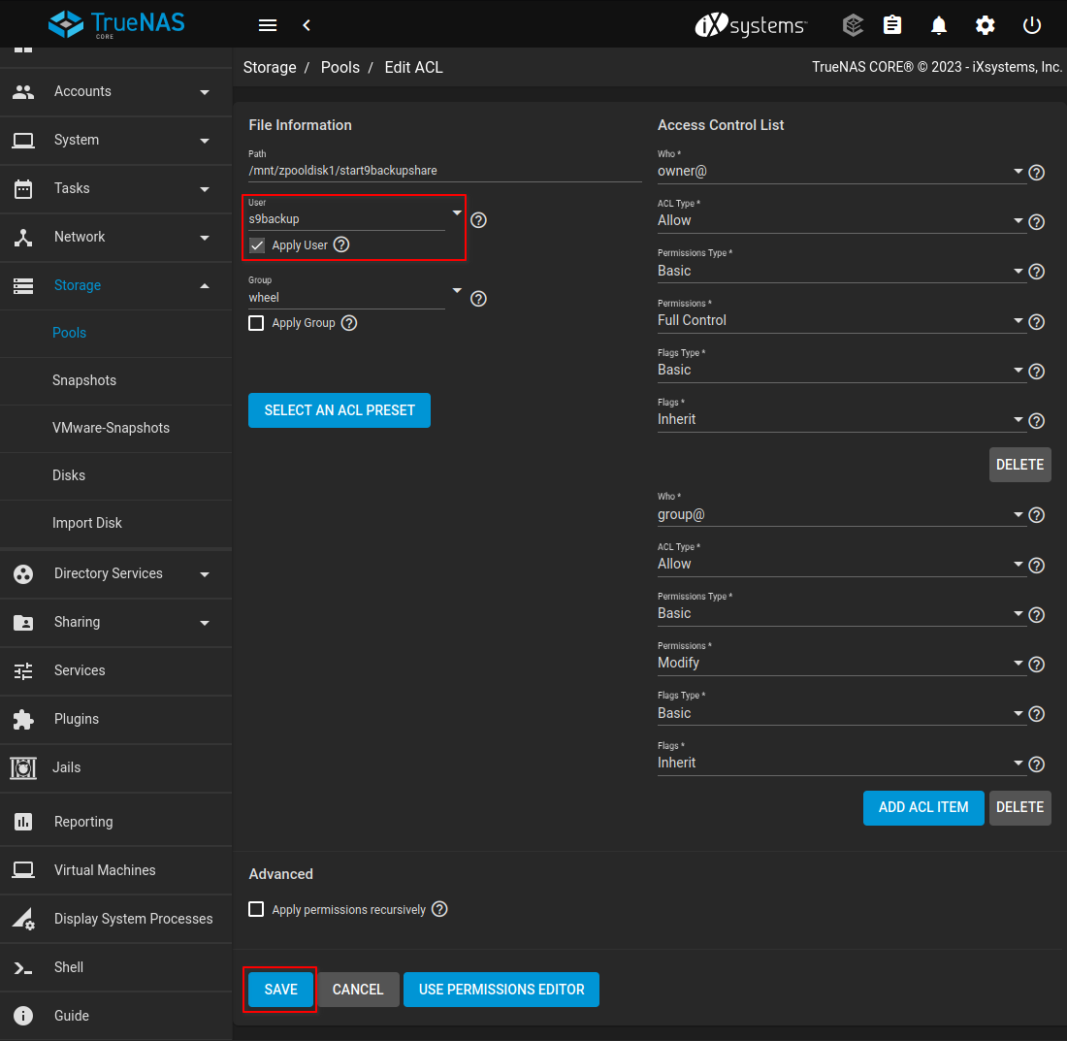
Task: Click help icon next to Apply User
Action: 341,245
